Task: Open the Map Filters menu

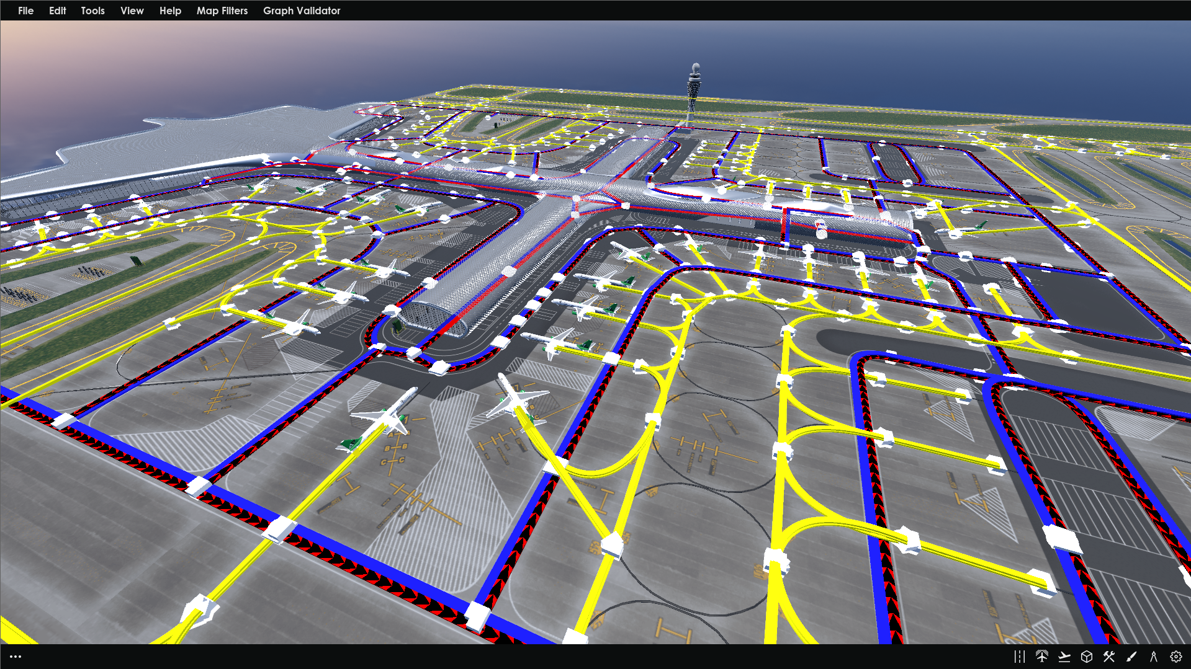Action: [x=222, y=11]
